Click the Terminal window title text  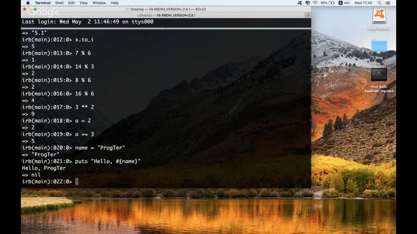coord(168,9)
